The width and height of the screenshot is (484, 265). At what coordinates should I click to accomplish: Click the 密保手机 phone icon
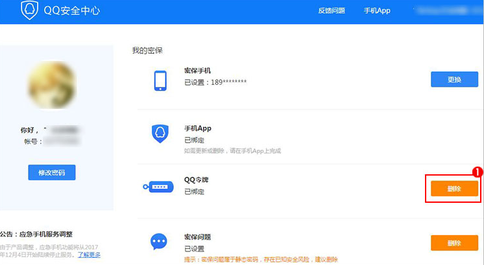coord(160,81)
